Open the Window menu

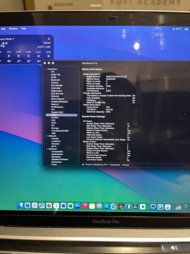pos(13,28)
